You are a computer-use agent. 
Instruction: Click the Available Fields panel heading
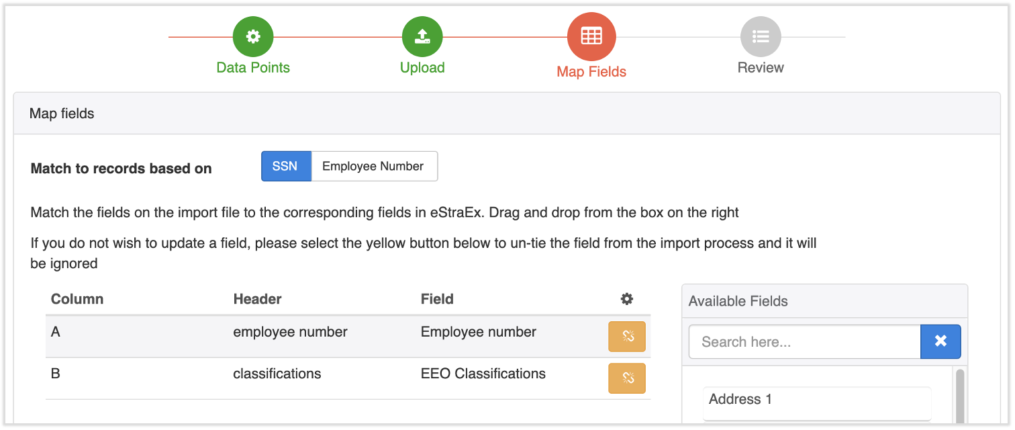point(738,301)
